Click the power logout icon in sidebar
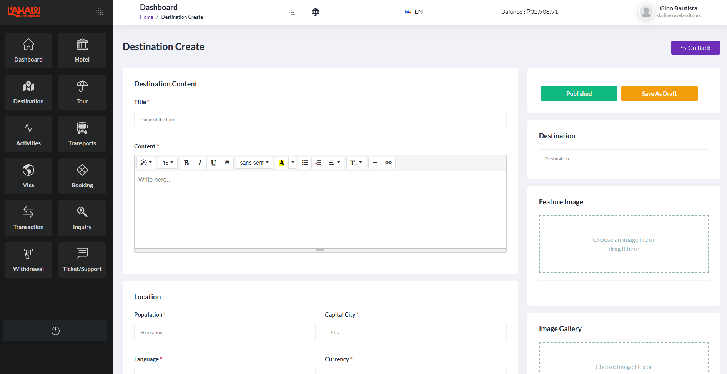The height and width of the screenshot is (374, 727). (55, 331)
